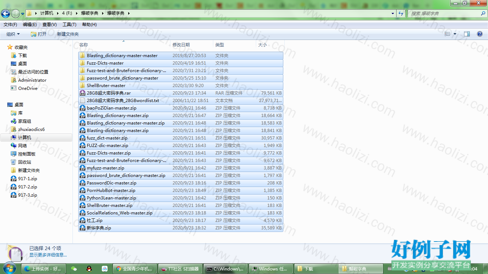The width and height of the screenshot is (488, 274).
Task: Select the file name PornHubBot-master.zip
Action: coord(111,191)
